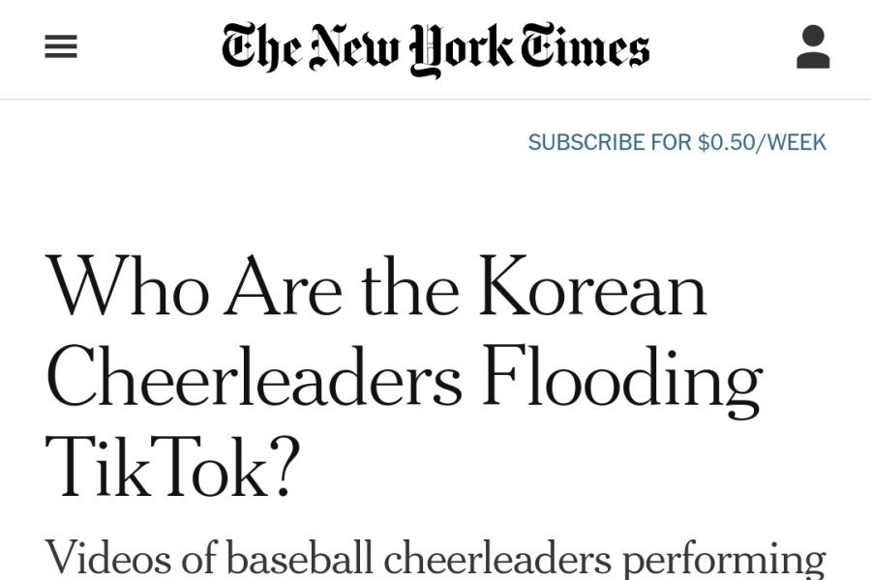
Task: Click 'SUBSCRIBE' in the subscription offer text
Action: pos(586,142)
